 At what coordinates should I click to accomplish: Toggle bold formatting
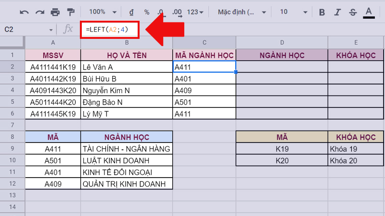coord(322,12)
